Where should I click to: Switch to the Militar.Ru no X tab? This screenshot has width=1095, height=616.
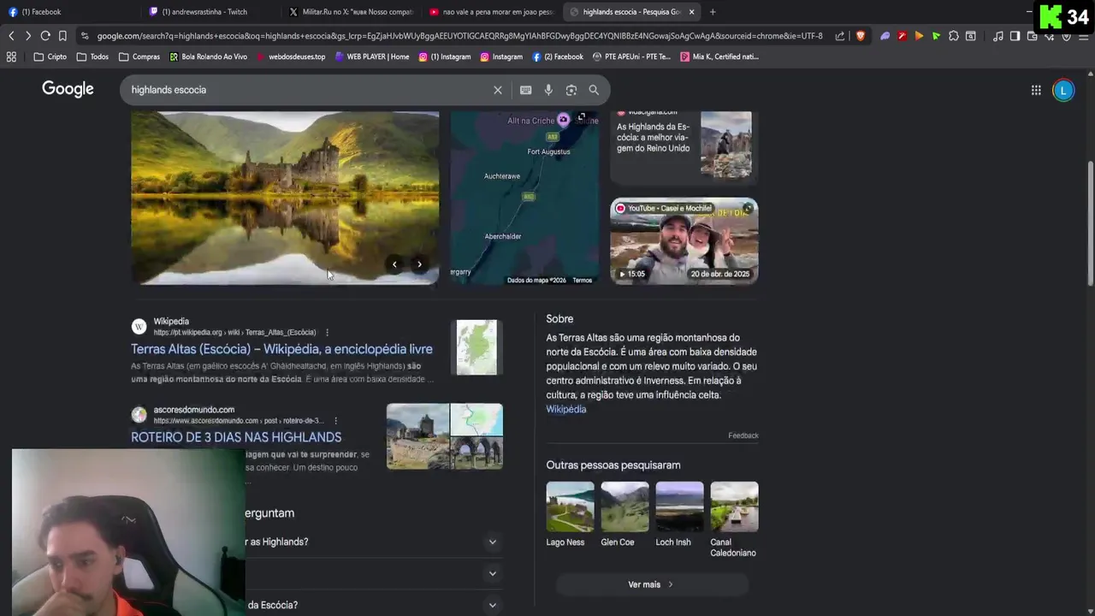pyautogui.click(x=351, y=12)
